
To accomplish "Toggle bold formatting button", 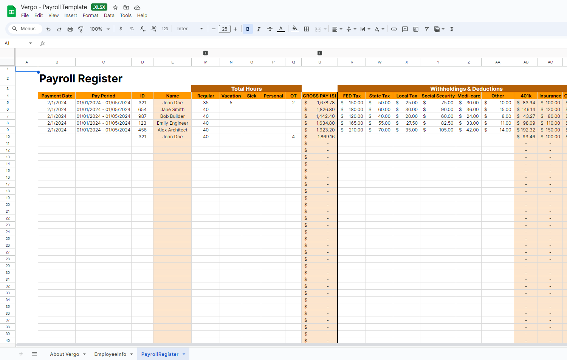I will pyautogui.click(x=248, y=29).
